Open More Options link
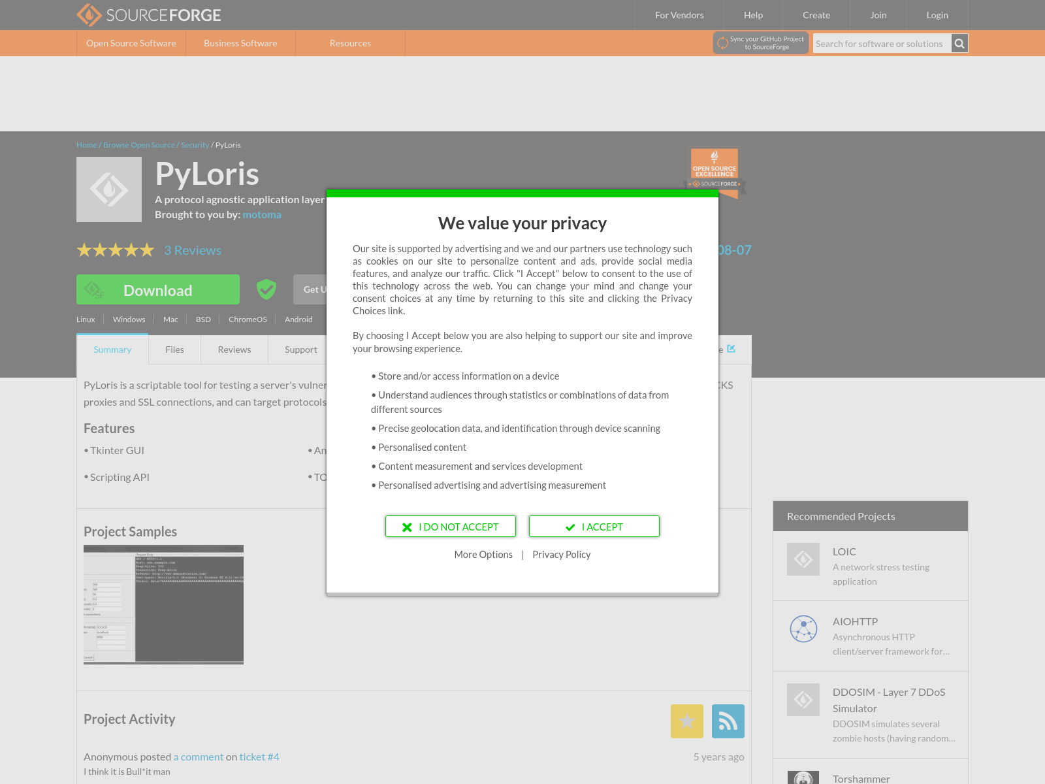Screen dimensions: 1045x784 483,555
